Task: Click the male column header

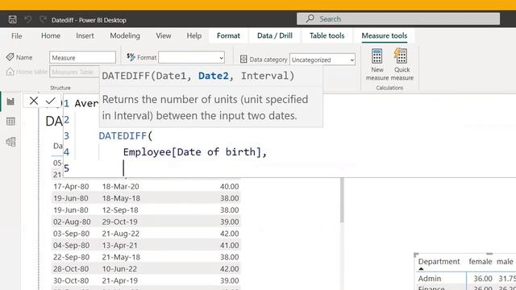Action: point(505,262)
